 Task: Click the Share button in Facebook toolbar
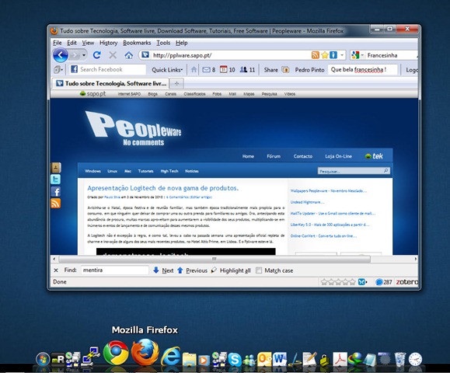270,70
